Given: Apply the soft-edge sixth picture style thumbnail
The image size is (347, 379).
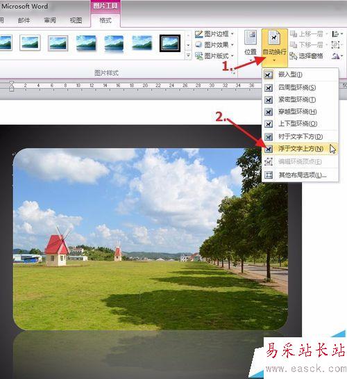Looking at the screenshot, I should point(142,43).
